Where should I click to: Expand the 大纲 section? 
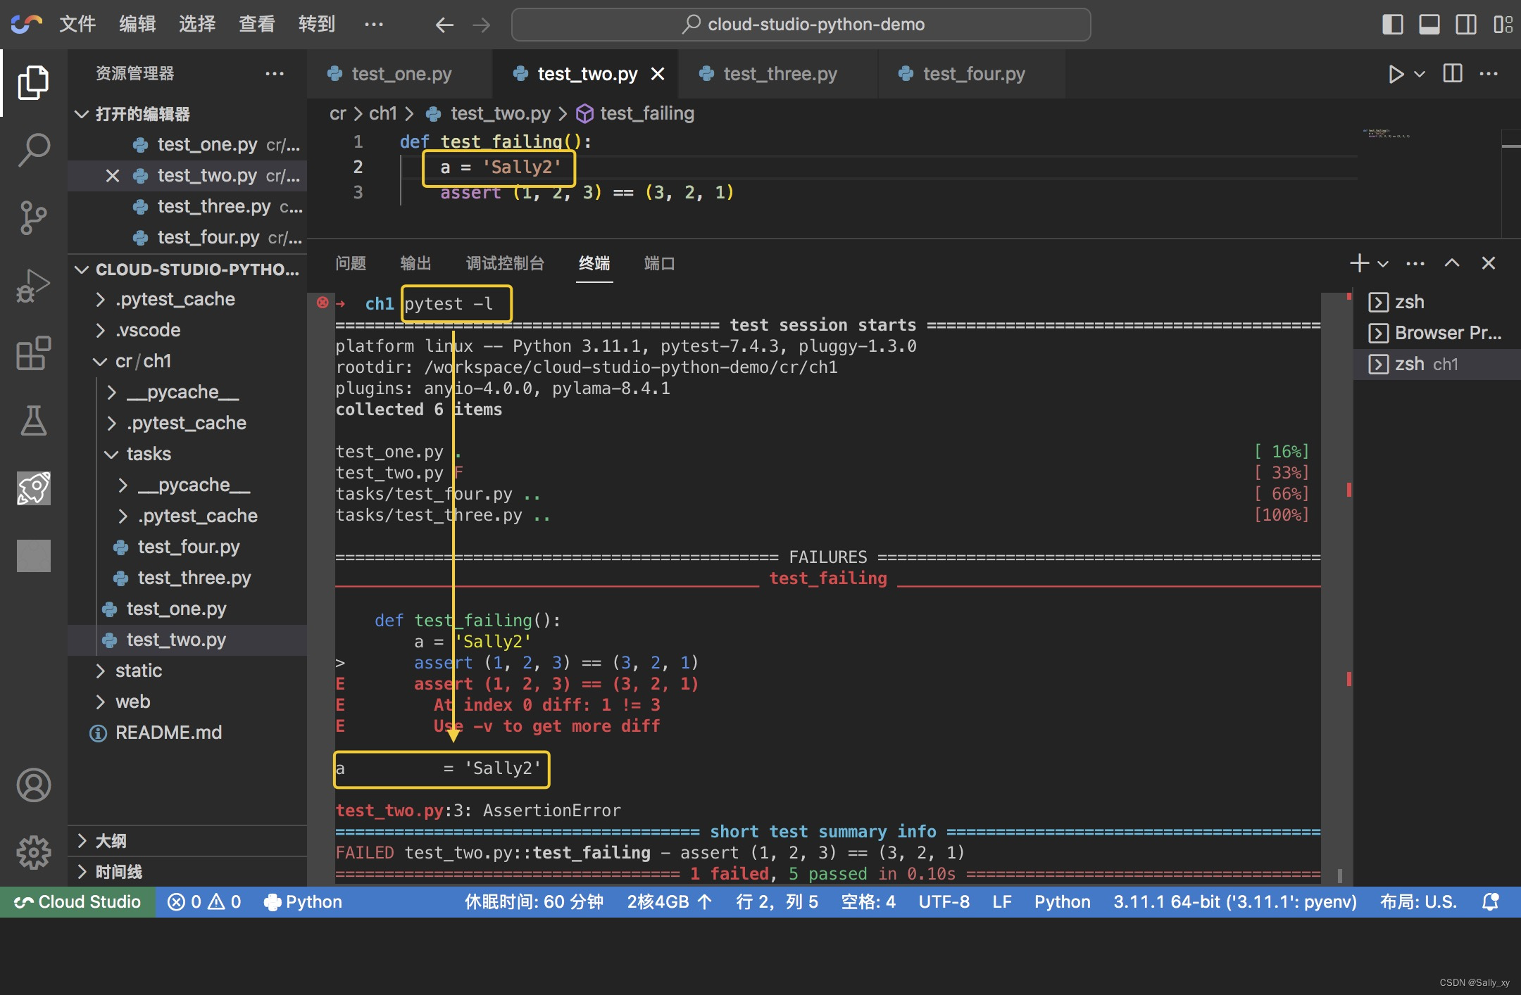187,842
